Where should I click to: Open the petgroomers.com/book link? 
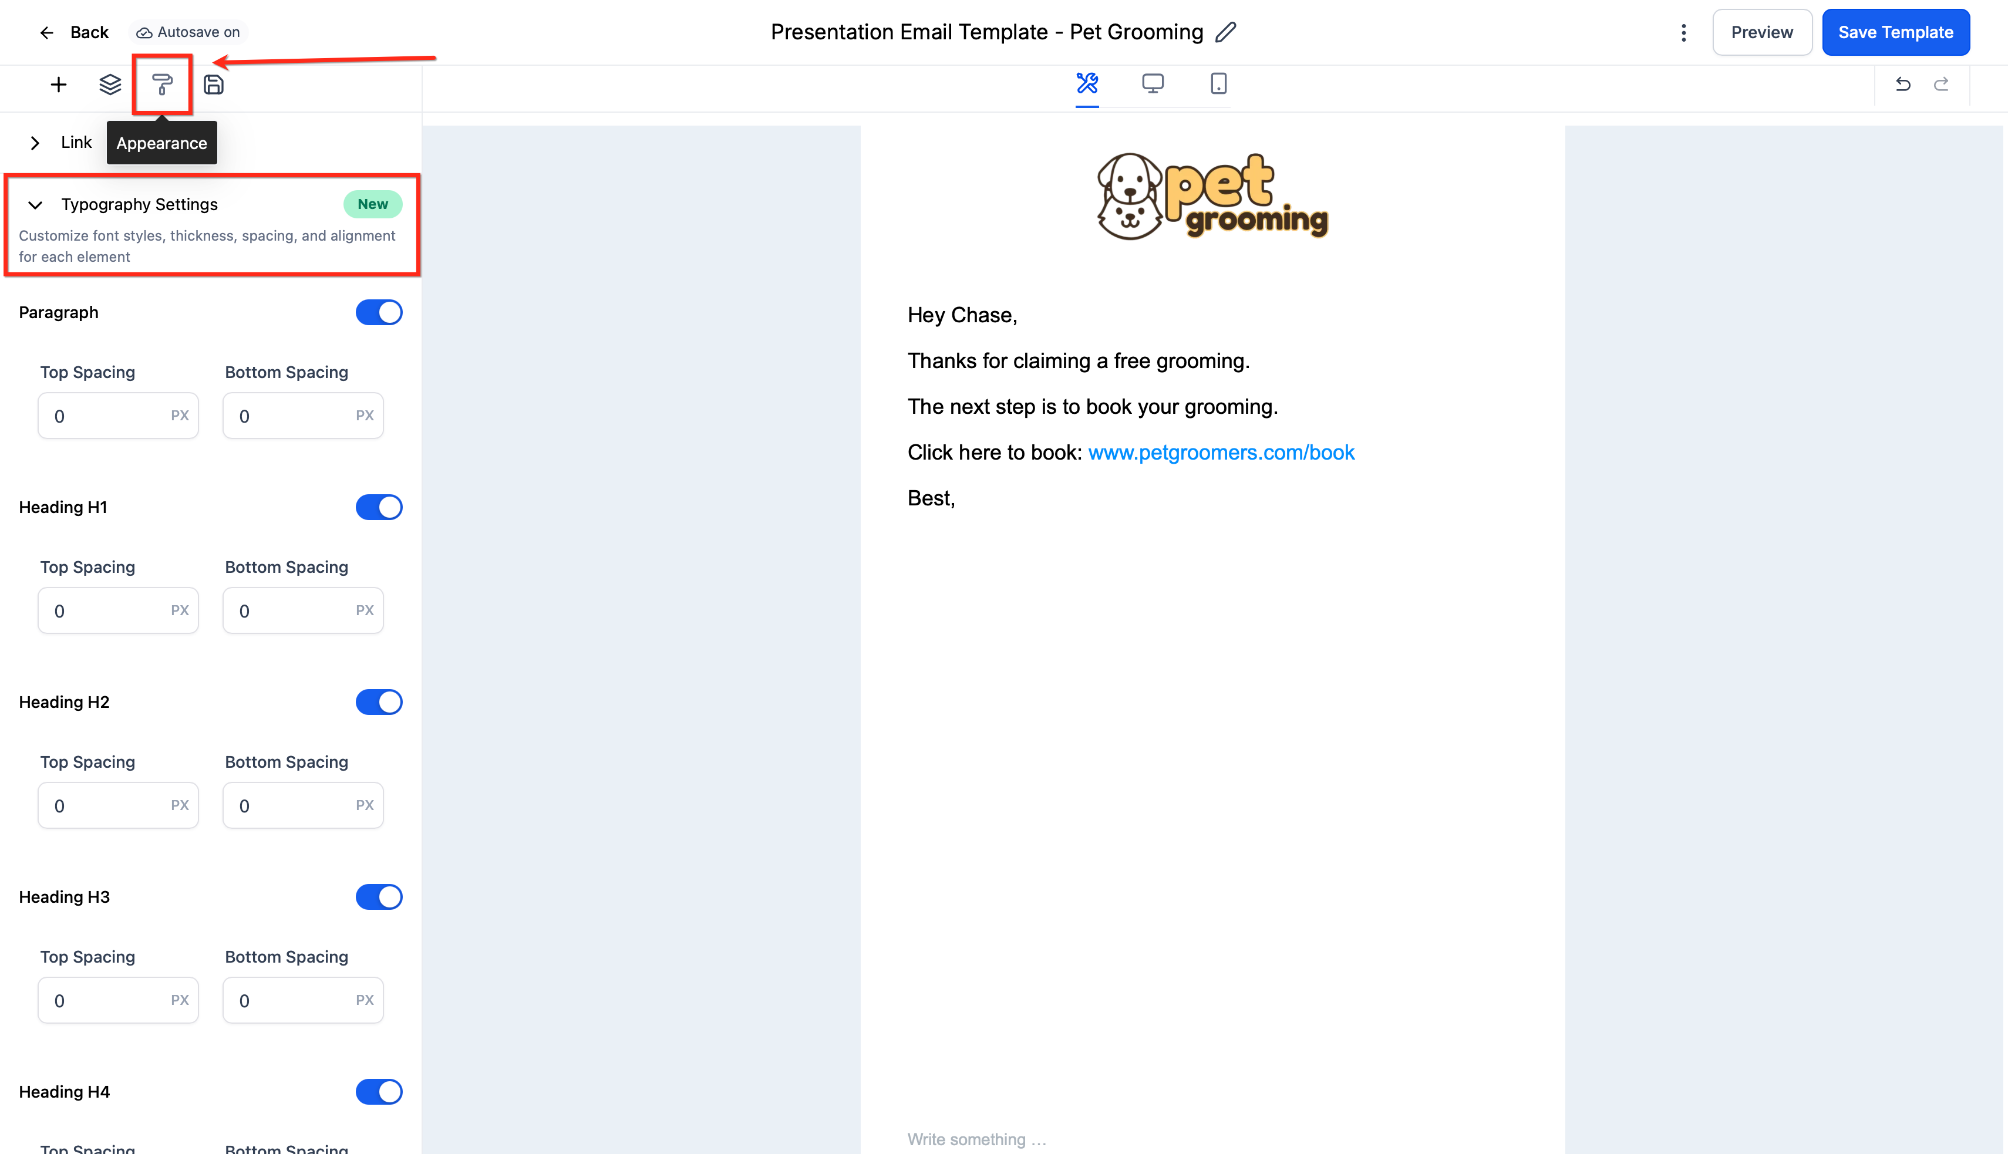[1221, 453]
